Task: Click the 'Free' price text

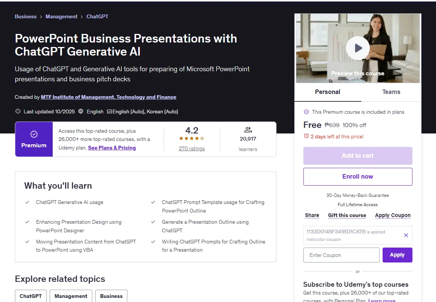Action: 312,125
